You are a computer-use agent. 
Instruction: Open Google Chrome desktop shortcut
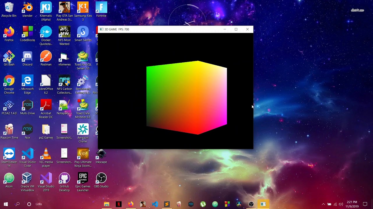coord(9,85)
